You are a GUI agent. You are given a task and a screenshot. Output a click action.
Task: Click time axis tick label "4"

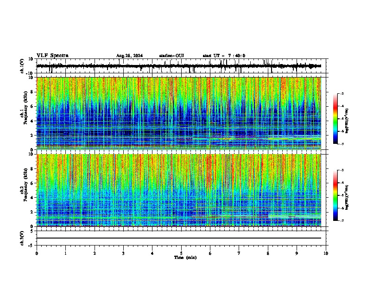click(x=152, y=253)
